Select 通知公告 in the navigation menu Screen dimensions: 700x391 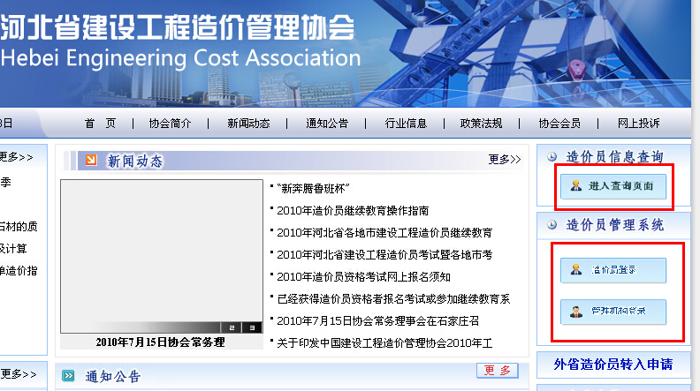click(327, 124)
